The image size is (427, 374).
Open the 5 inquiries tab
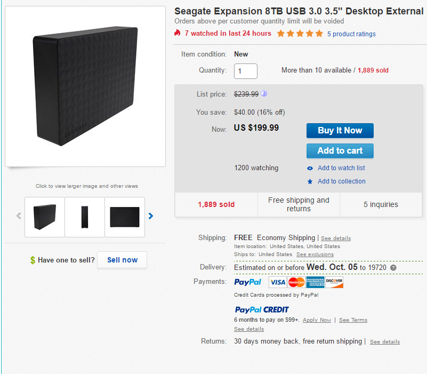381,204
